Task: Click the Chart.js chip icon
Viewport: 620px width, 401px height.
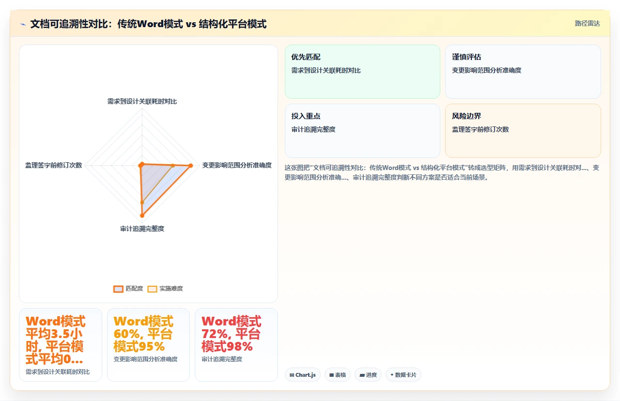Action: pyautogui.click(x=292, y=375)
